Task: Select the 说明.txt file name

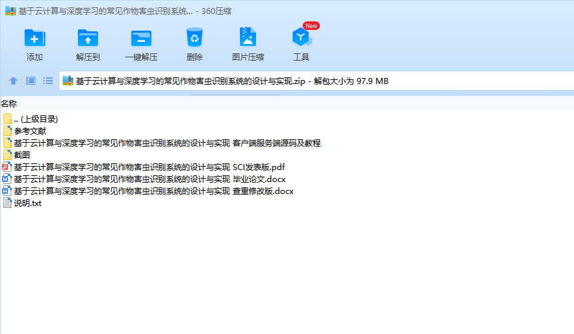Action: tap(28, 203)
